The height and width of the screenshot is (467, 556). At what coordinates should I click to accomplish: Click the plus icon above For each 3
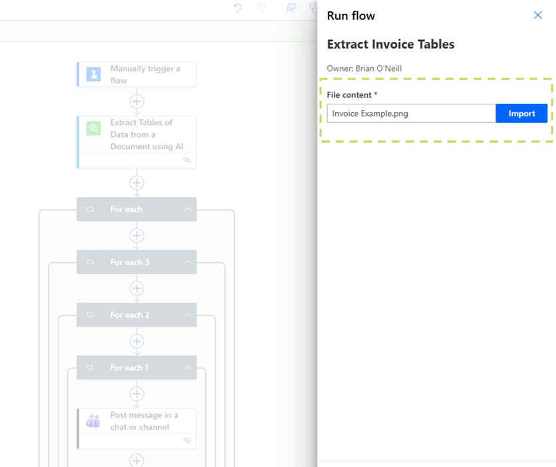coord(136,235)
